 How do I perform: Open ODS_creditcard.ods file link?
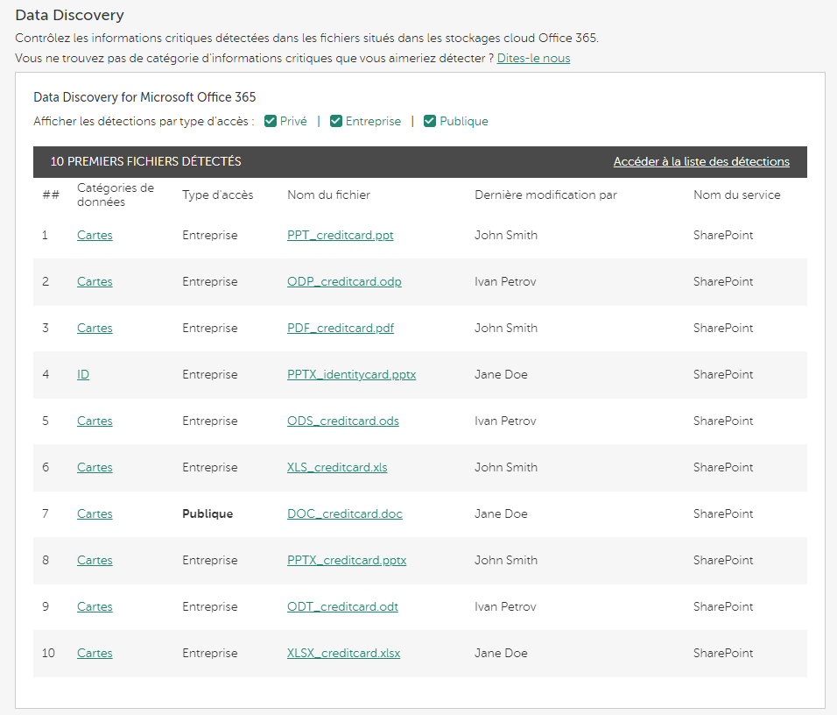(x=343, y=421)
